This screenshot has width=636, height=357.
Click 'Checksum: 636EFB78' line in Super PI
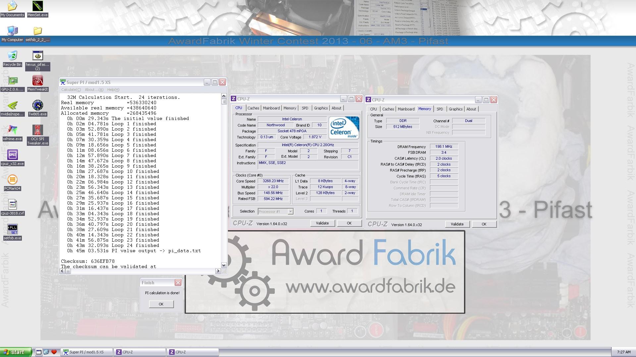pos(88,261)
